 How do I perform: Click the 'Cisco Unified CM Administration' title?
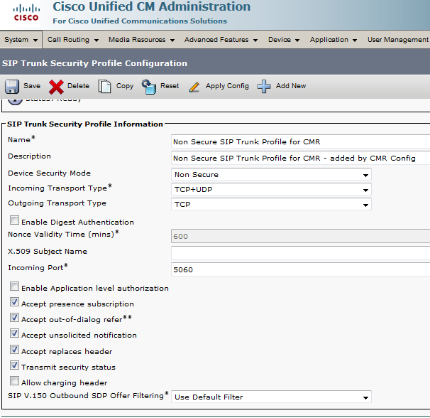(x=151, y=6)
